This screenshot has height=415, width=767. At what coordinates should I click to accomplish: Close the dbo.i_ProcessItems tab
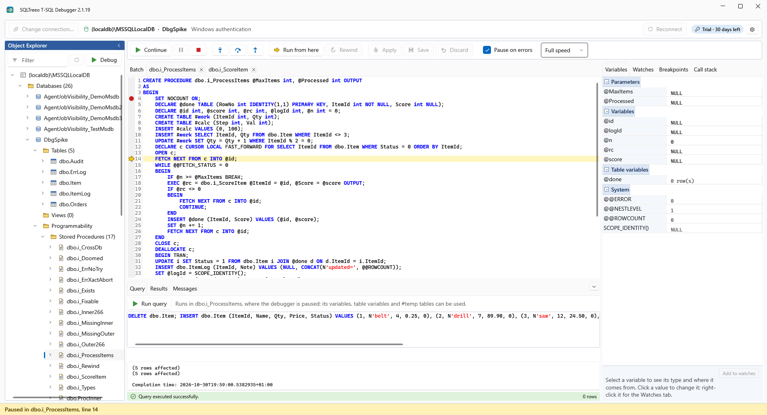pos(201,69)
